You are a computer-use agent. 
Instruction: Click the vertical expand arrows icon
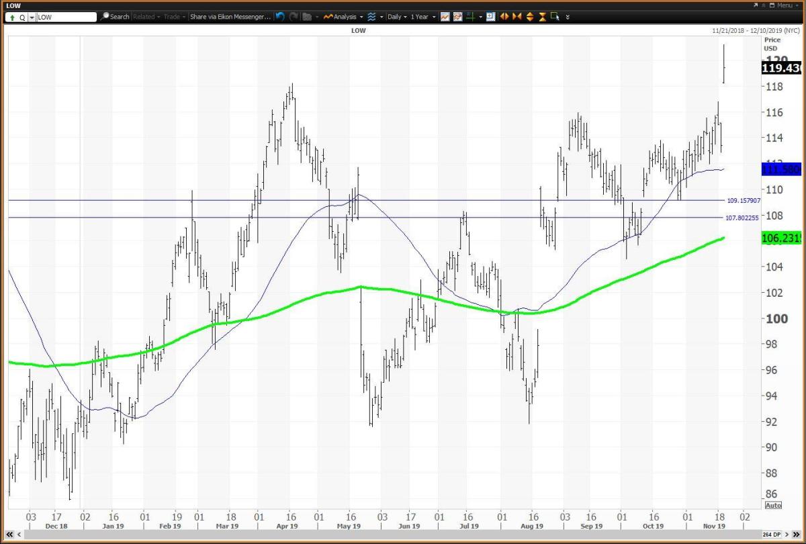[530, 17]
